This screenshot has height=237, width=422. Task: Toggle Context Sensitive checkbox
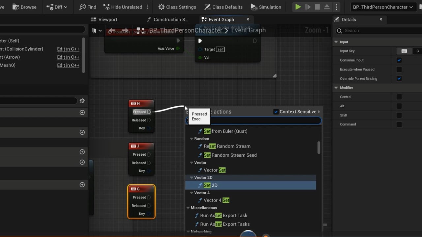[276, 112]
